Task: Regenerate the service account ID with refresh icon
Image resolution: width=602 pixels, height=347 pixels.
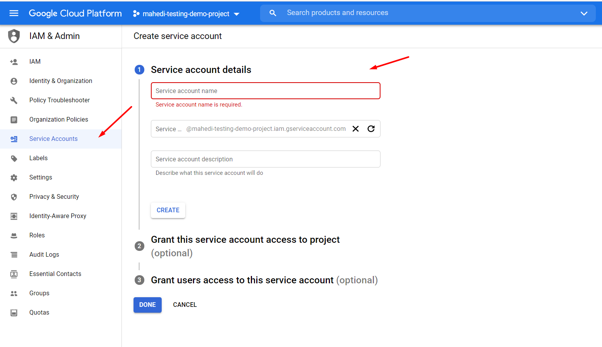Action: point(371,129)
